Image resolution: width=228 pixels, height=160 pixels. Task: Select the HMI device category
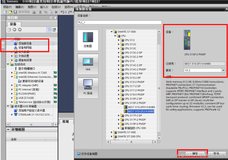click(88, 64)
